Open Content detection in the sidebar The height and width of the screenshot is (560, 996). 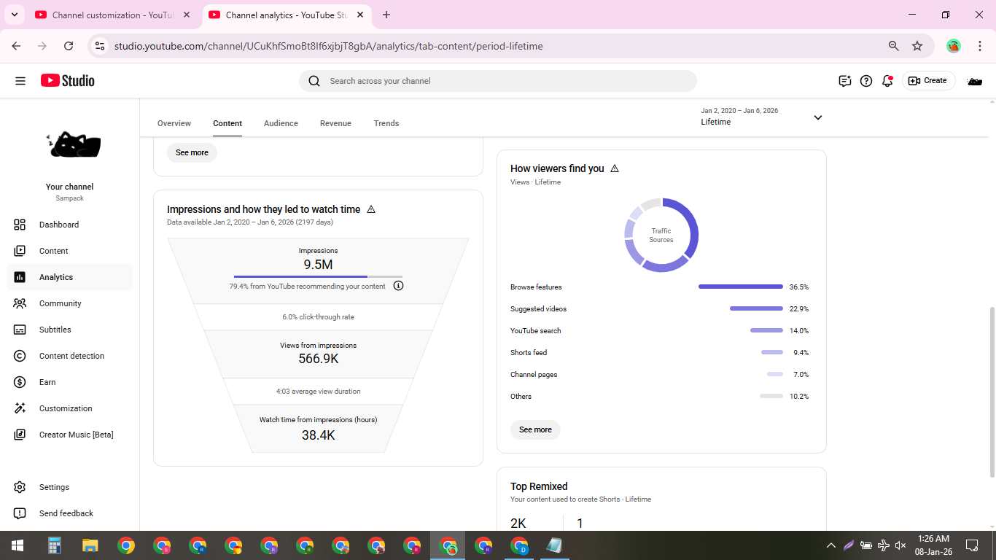coord(71,356)
